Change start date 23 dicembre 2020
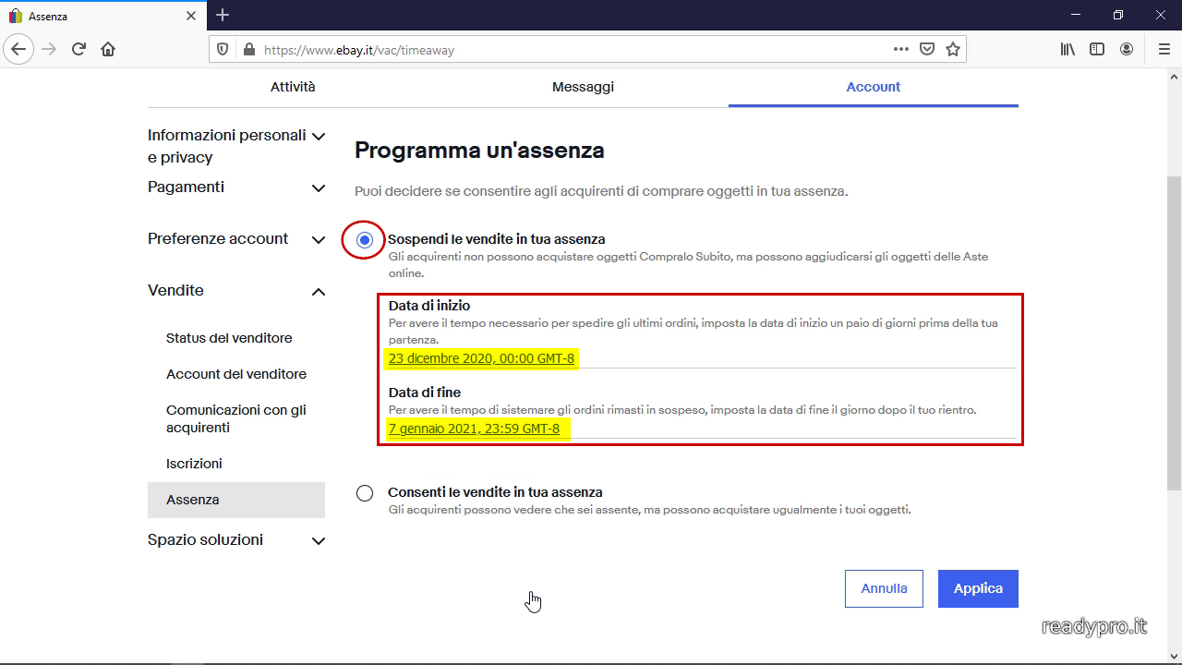 click(x=481, y=358)
